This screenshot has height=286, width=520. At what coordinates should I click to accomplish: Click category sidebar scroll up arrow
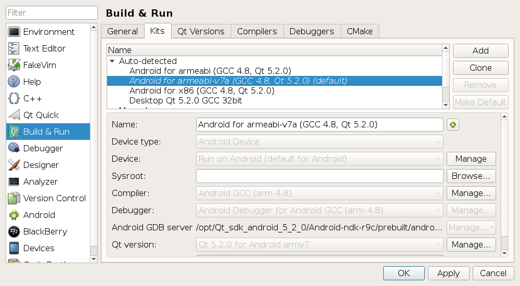pos(94,27)
